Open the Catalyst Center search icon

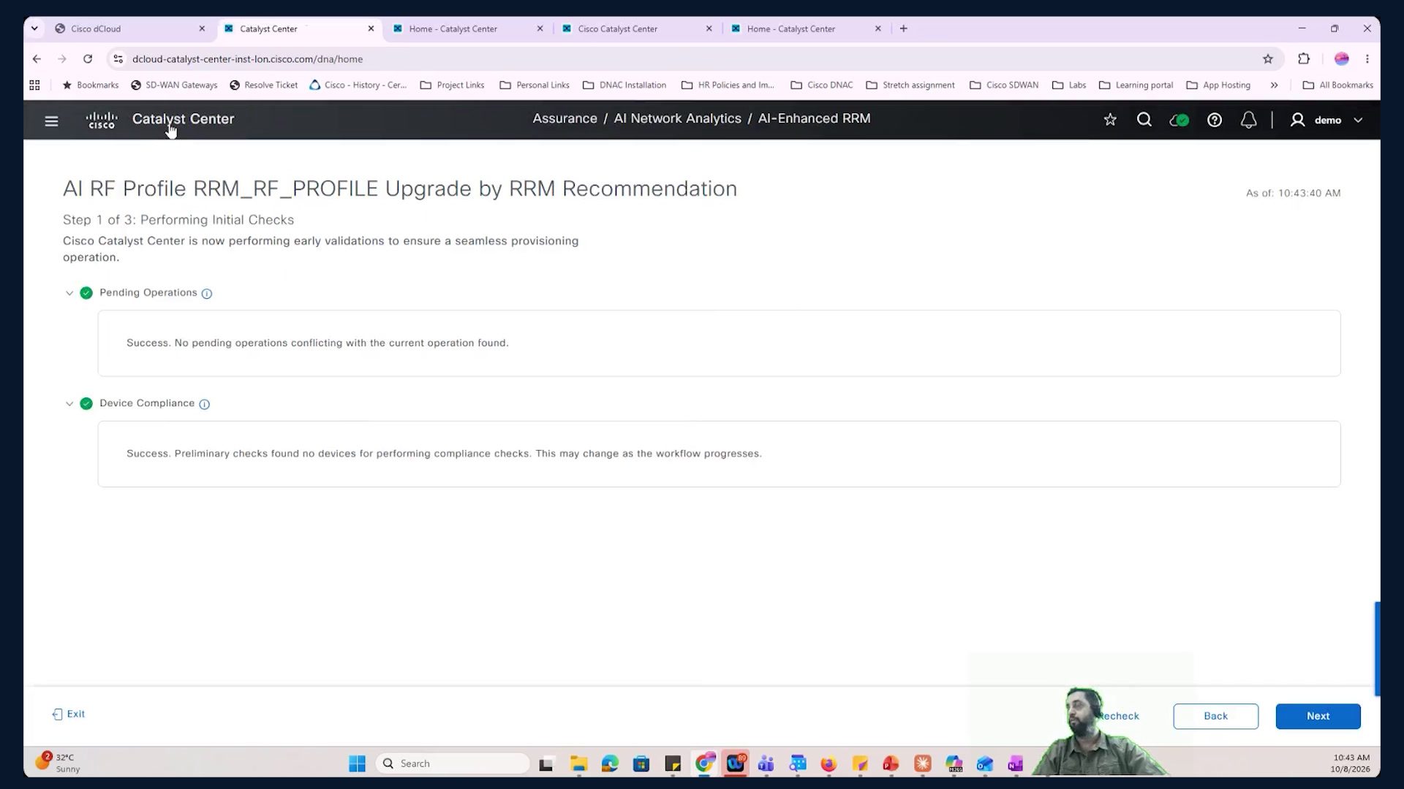coord(1144,120)
